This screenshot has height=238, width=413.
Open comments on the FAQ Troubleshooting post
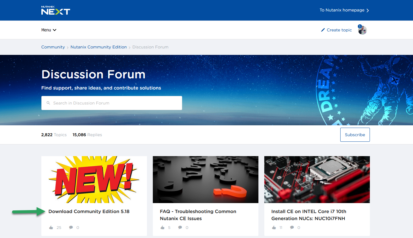(180, 227)
